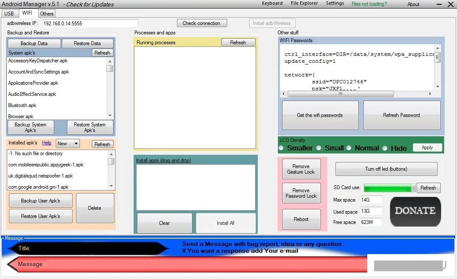This screenshot has height=279, width=457.
Task: Click the Restore Data button
Action: click(x=88, y=43)
